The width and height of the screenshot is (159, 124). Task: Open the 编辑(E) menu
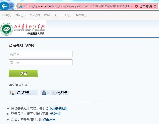click(x=20, y=15)
